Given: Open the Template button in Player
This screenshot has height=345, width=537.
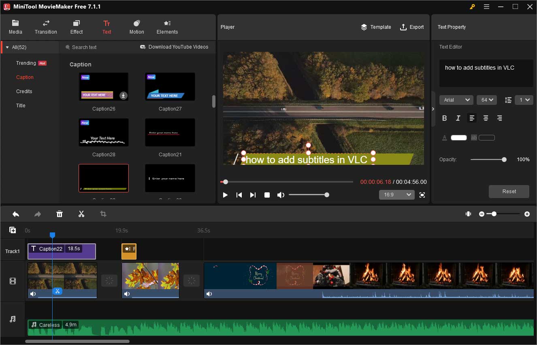Looking at the screenshot, I should coord(376,27).
